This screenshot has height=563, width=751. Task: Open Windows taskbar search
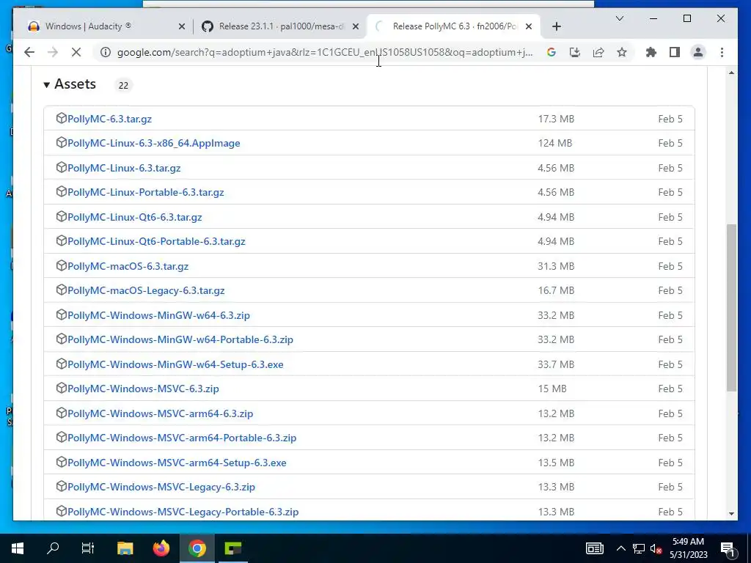pyautogui.click(x=53, y=548)
